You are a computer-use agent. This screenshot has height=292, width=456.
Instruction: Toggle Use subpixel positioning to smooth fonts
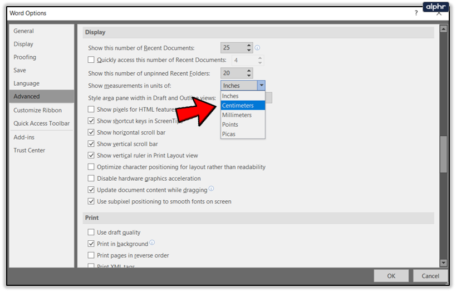(x=91, y=201)
